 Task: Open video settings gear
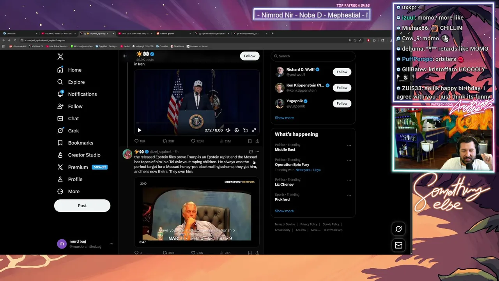click(x=237, y=130)
